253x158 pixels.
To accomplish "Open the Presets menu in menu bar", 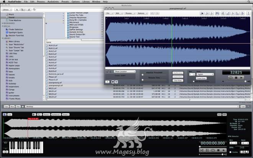I will pos(65,2).
